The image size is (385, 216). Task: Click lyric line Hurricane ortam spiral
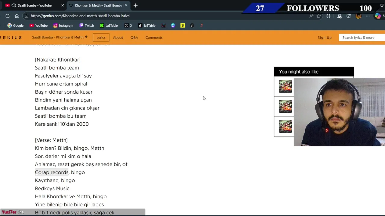[61, 84]
